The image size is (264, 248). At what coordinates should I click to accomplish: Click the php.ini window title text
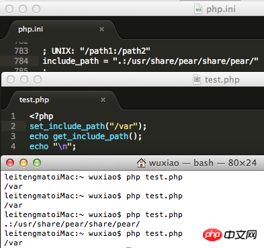click(221, 9)
